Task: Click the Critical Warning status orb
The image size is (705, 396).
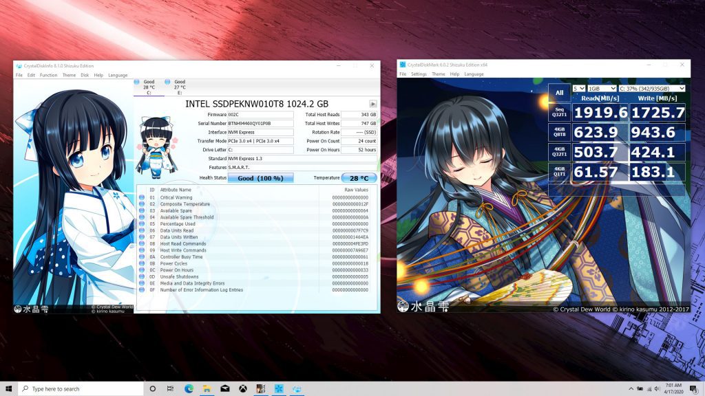Action: [x=142, y=197]
